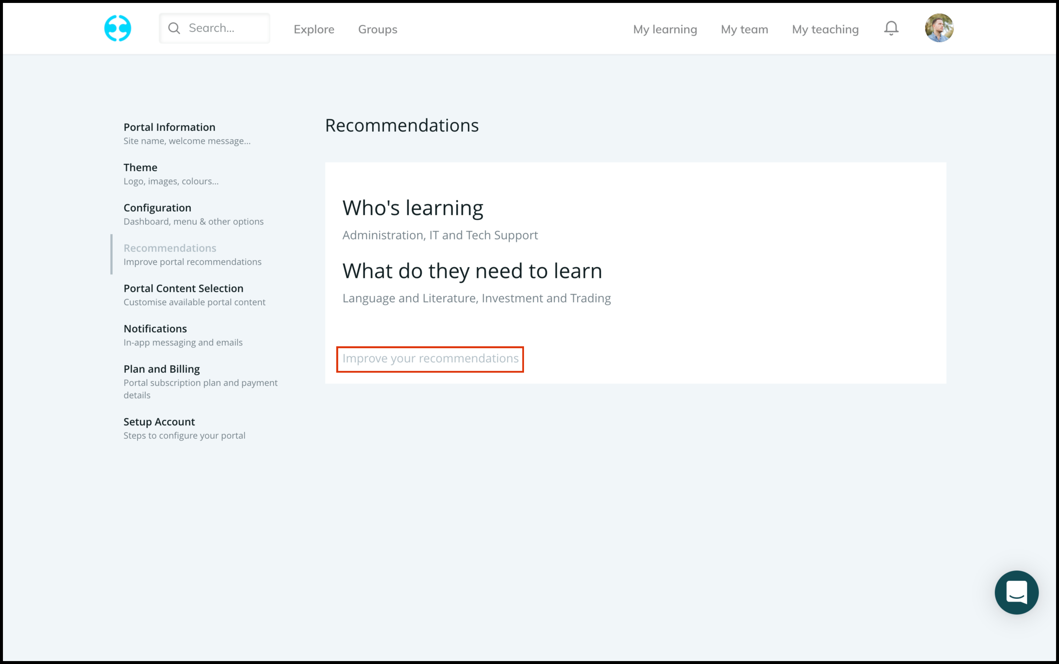Image resolution: width=1059 pixels, height=664 pixels.
Task: Select Portal Information in sidebar
Action: [x=169, y=128]
